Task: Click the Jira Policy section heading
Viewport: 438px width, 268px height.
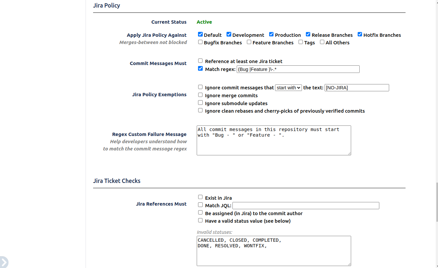Action: click(x=107, y=6)
